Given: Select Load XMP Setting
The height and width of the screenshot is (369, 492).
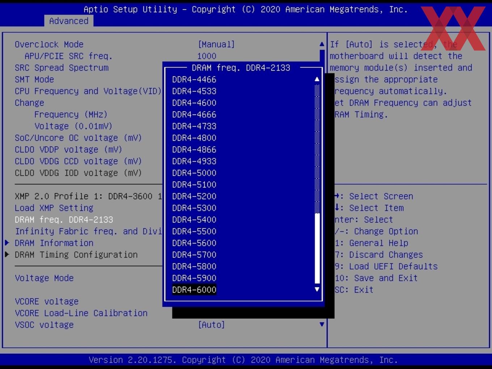Looking at the screenshot, I should [54, 208].
